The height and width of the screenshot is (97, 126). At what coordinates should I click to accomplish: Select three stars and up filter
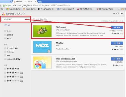pyautogui.click(x=5, y=77)
